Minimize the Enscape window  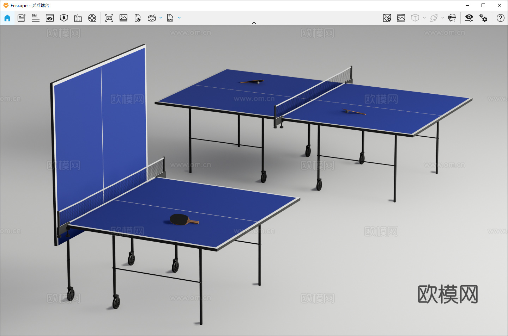[467, 5]
